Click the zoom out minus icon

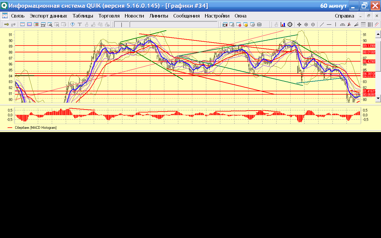point(313,24)
